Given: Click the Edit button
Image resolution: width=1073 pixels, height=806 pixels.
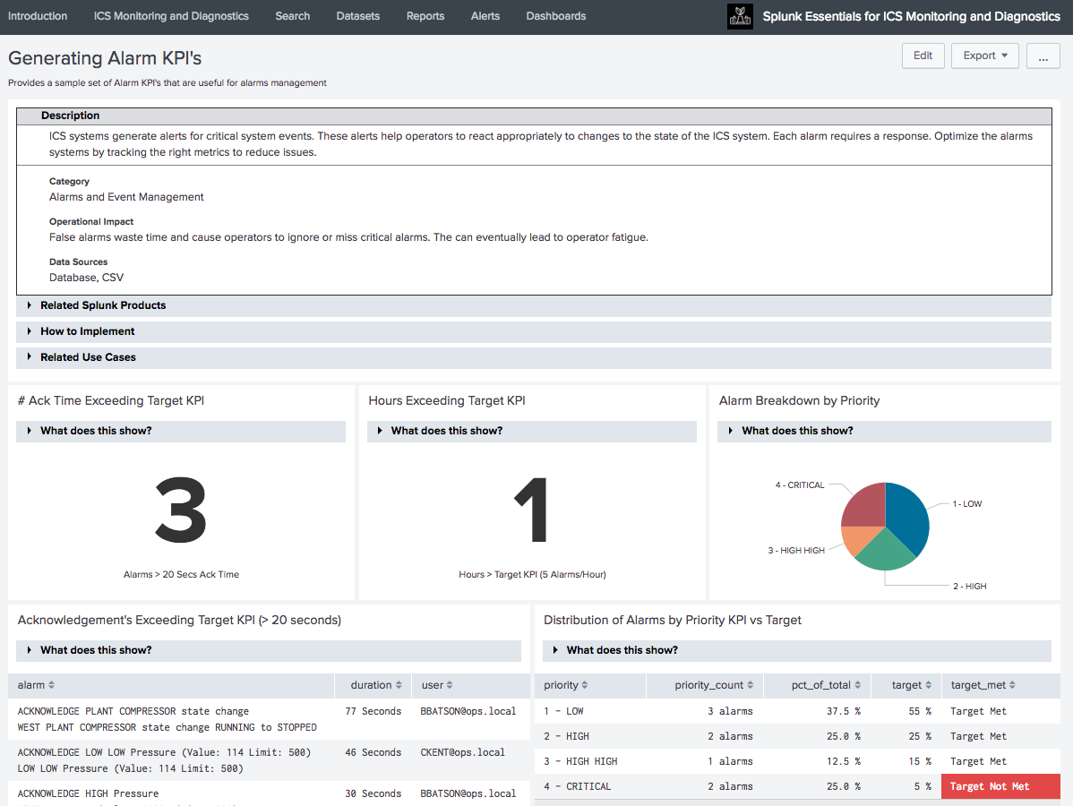Looking at the screenshot, I should [x=923, y=56].
